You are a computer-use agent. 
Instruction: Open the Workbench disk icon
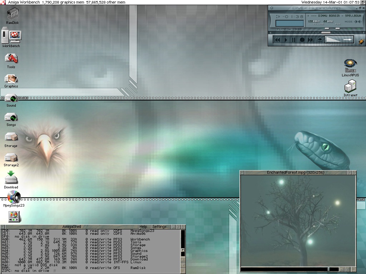(x=11, y=37)
